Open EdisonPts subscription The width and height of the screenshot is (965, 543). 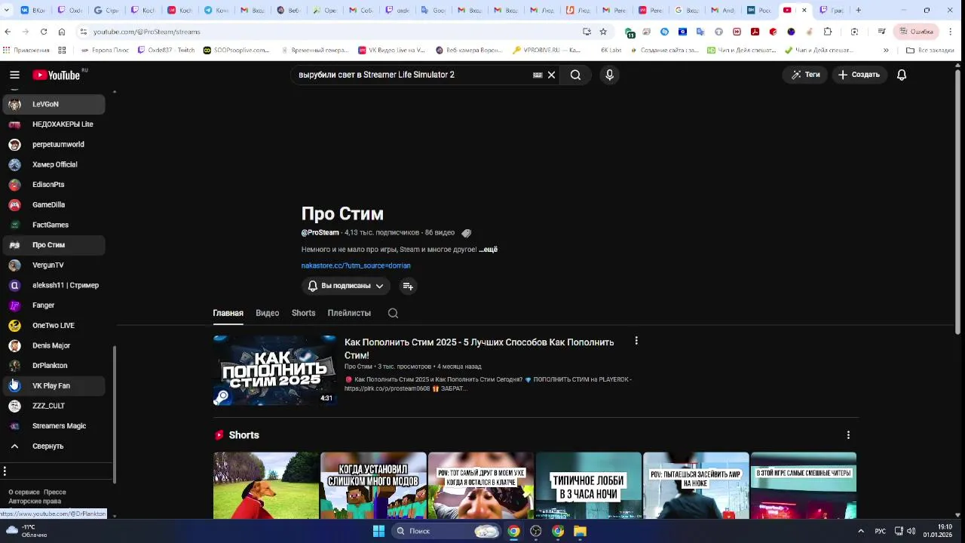point(53,185)
